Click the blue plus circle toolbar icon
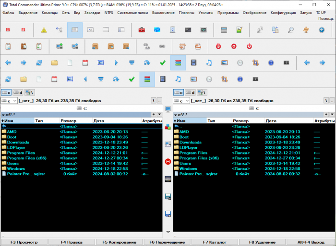The image size is (336, 246). (x=322, y=30)
